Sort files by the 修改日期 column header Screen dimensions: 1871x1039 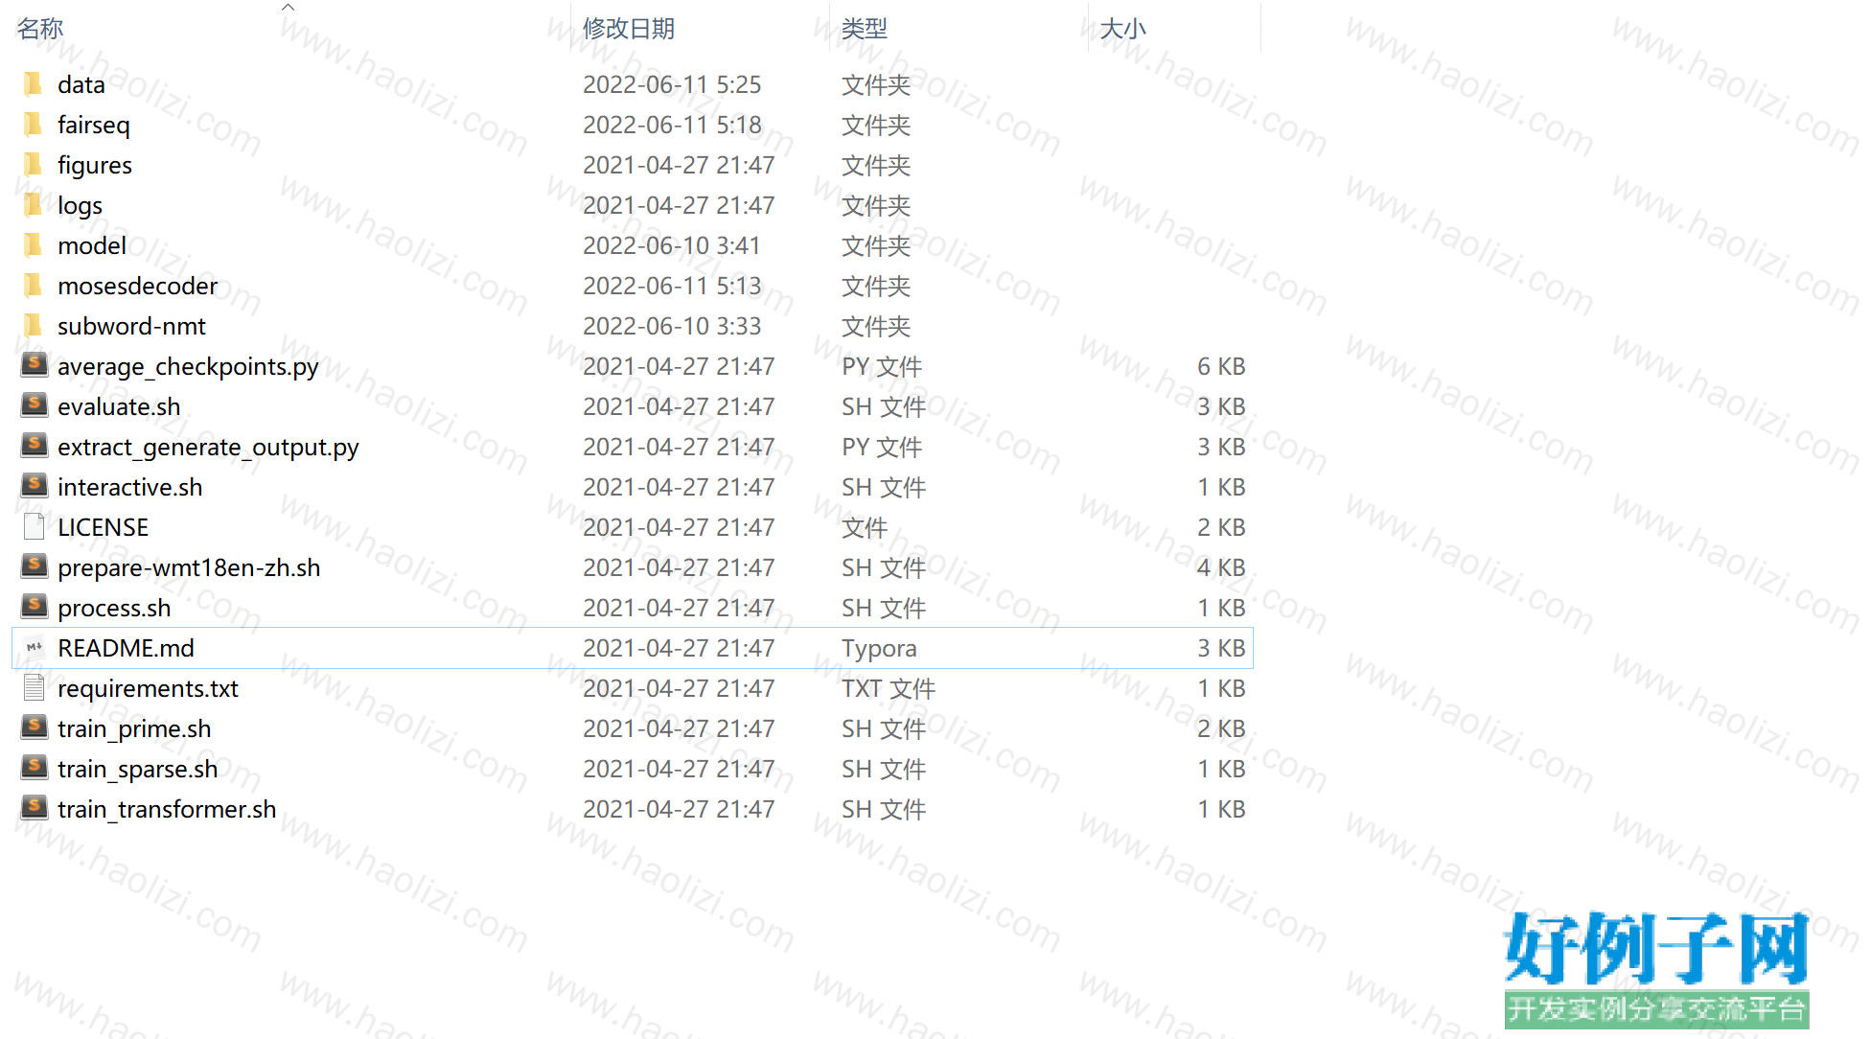tap(629, 29)
